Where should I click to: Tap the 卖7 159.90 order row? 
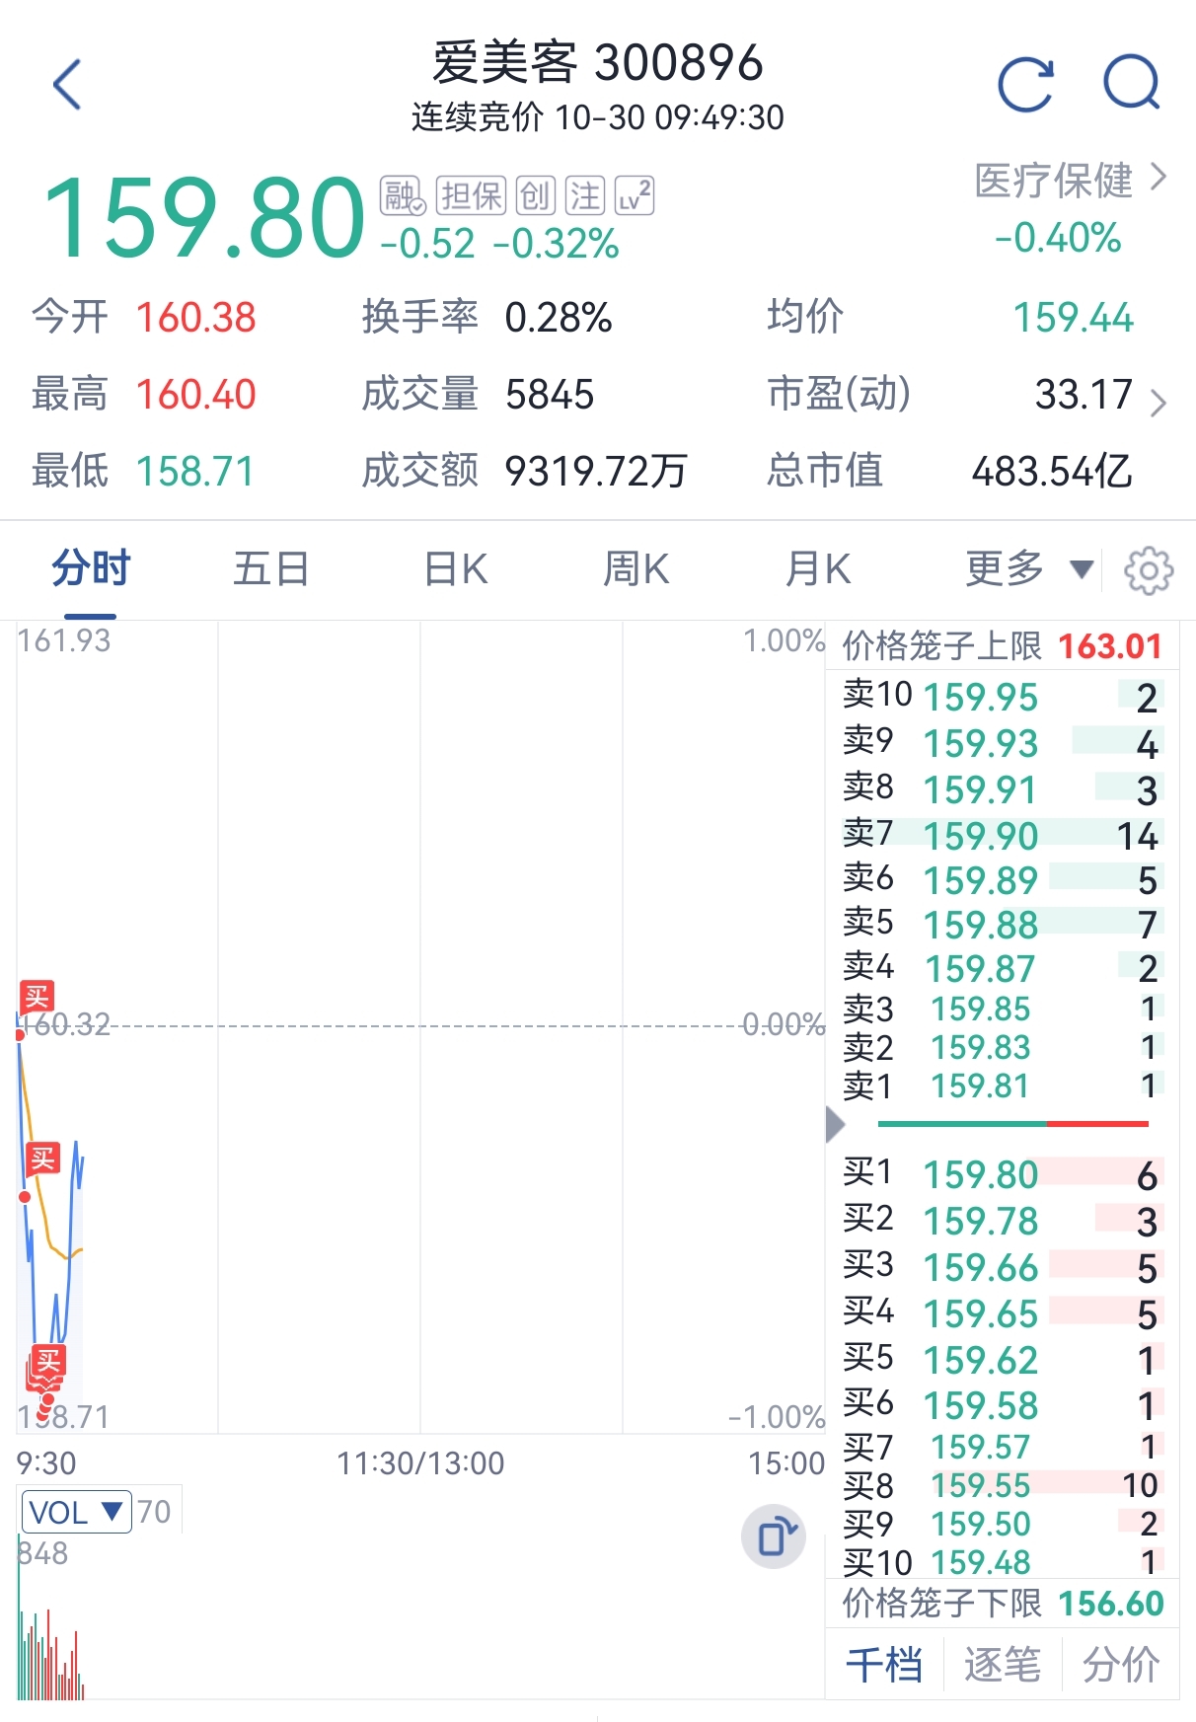pos(1001,836)
